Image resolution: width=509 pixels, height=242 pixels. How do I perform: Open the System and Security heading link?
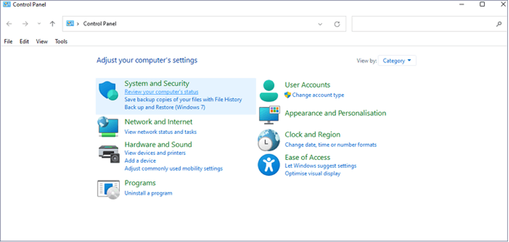point(157,84)
